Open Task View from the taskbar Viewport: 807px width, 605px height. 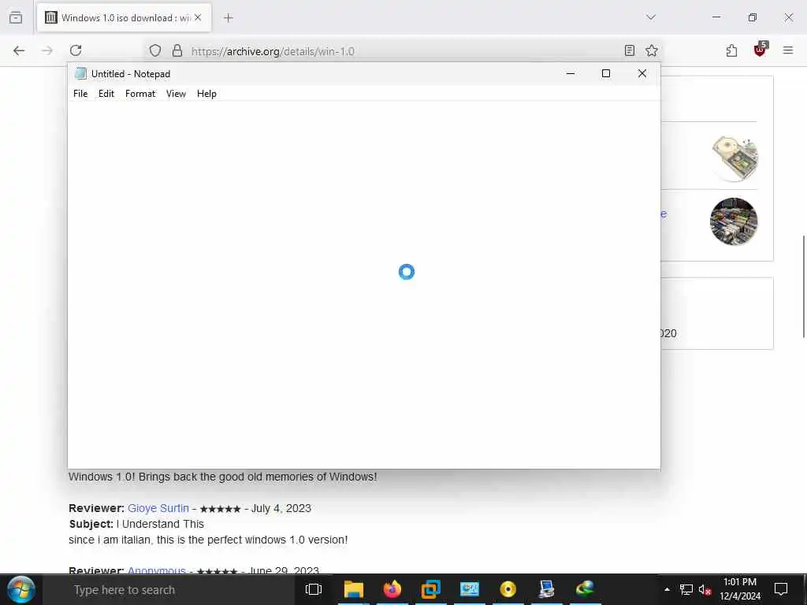pos(313,589)
